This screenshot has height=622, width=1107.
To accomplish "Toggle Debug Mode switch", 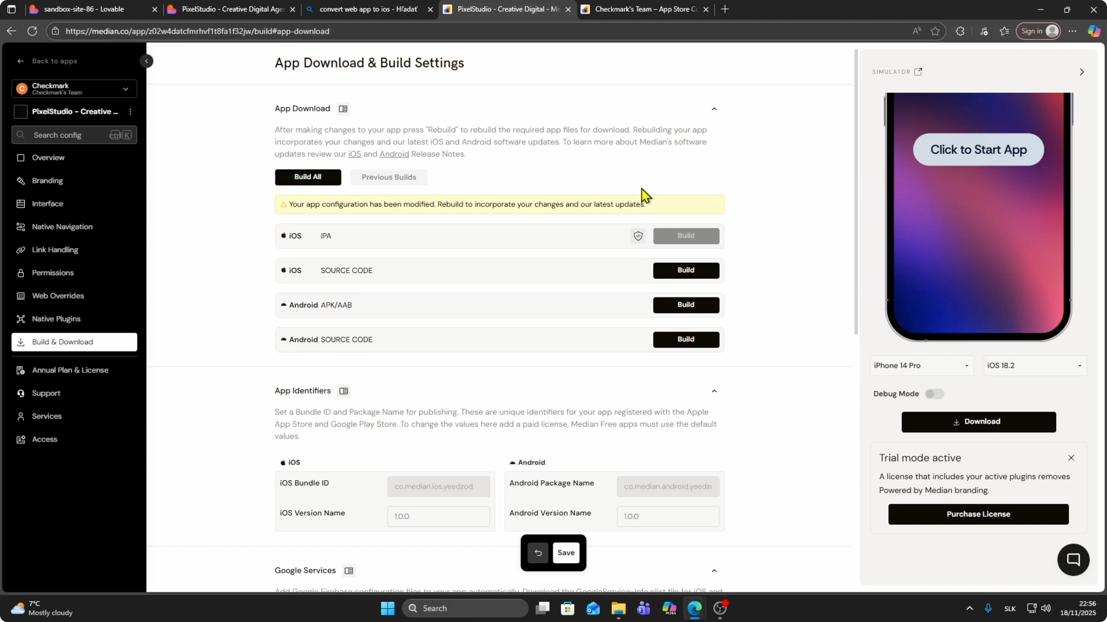I will pos(934,394).
